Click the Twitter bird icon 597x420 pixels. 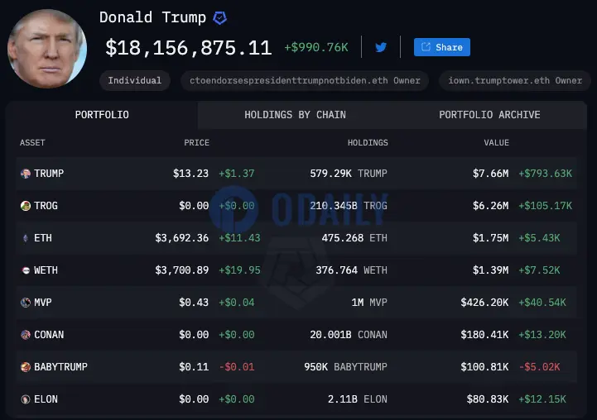pos(381,47)
